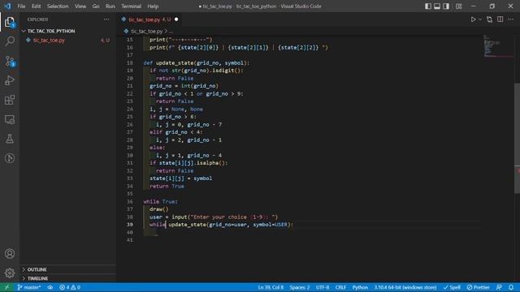Open the Manage gear menu
This screenshot has height=292, width=520.
point(10,273)
